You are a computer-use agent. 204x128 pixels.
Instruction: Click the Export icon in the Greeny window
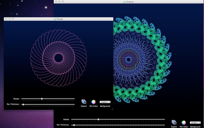point(174,122)
